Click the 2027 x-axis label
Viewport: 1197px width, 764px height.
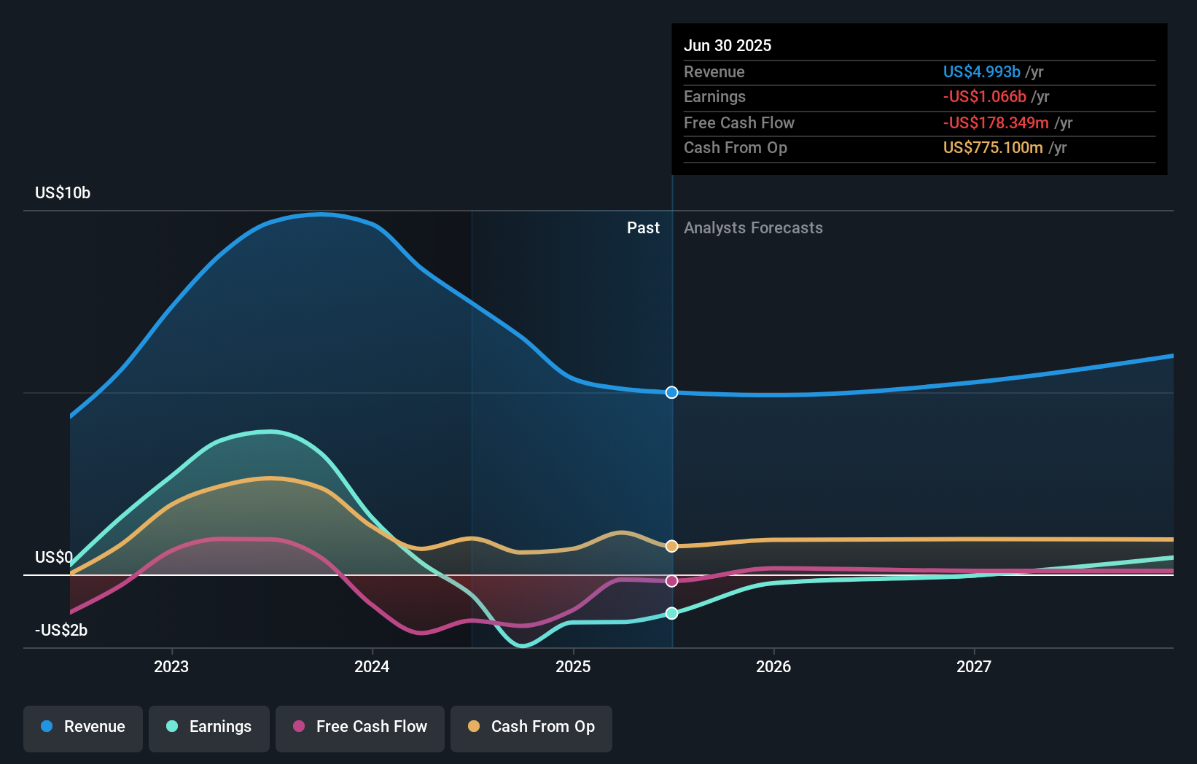(974, 667)
